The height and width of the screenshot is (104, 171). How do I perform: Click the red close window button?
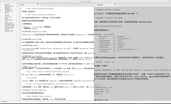[x=2, y=1]
